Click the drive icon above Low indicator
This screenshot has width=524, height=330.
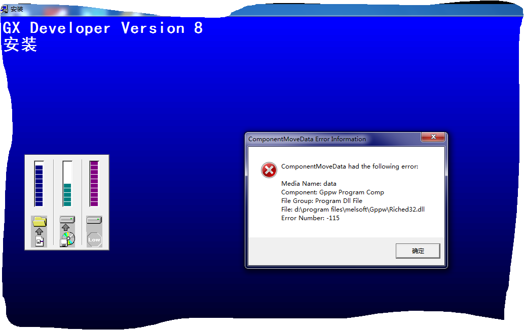pos(94,220)
